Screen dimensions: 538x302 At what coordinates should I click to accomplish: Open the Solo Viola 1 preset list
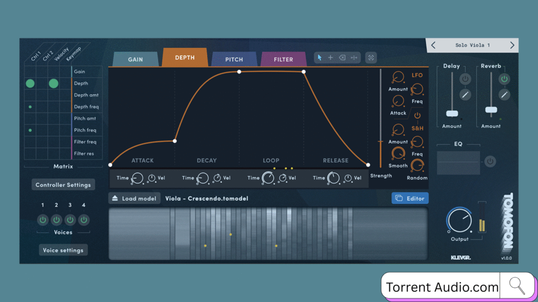coord(472,46)
